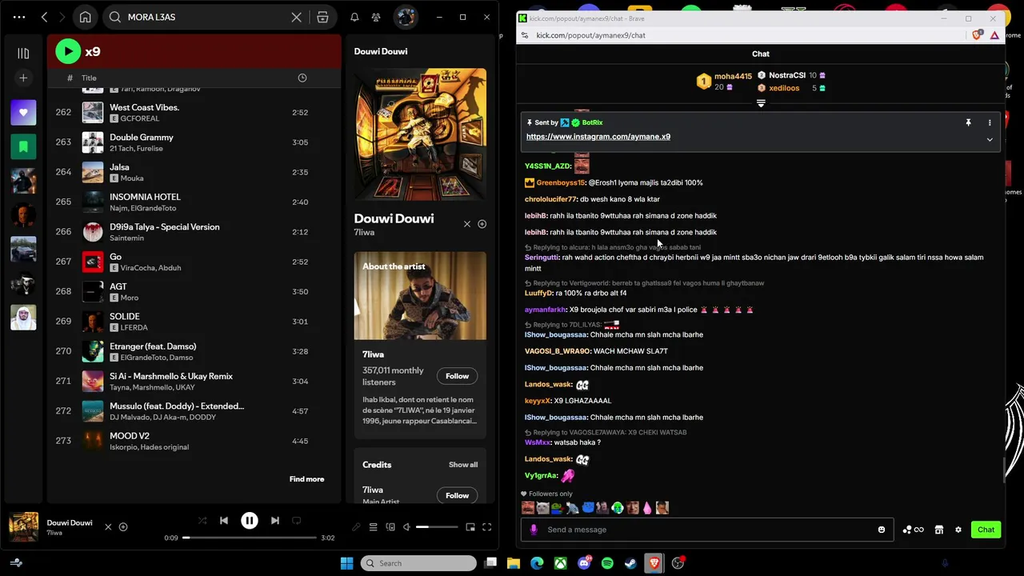
Task: Open the Instagram aymane.x9 pinned link
Action: [x=598, y=137]
